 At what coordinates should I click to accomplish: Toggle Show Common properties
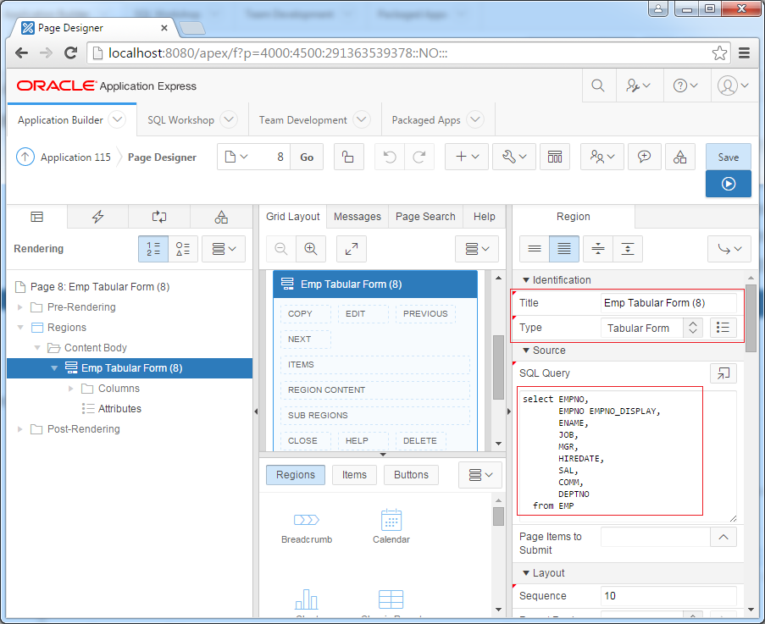click(535, 249)
